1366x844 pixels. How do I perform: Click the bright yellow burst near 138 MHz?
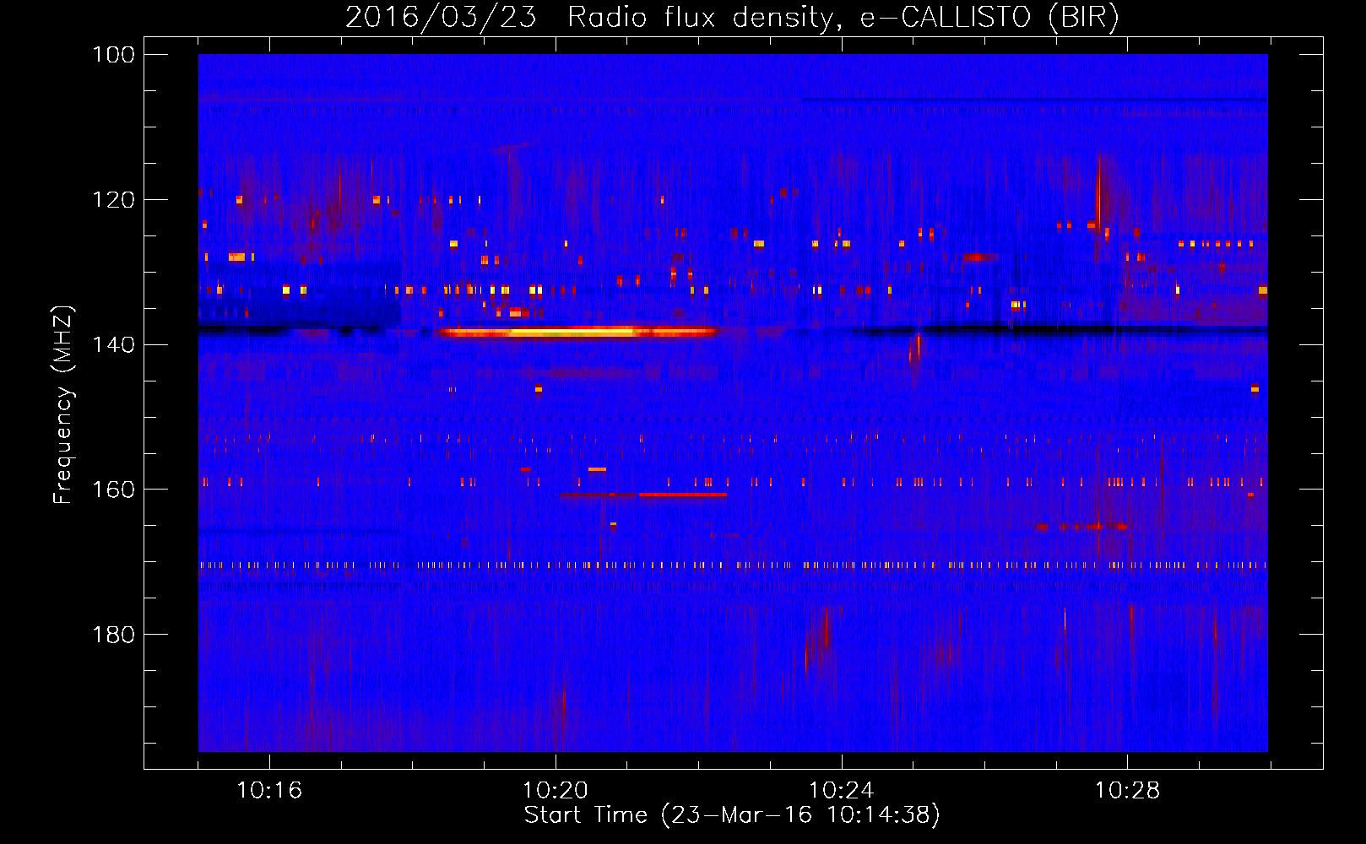pyautogui.click(x=577, y=332)
